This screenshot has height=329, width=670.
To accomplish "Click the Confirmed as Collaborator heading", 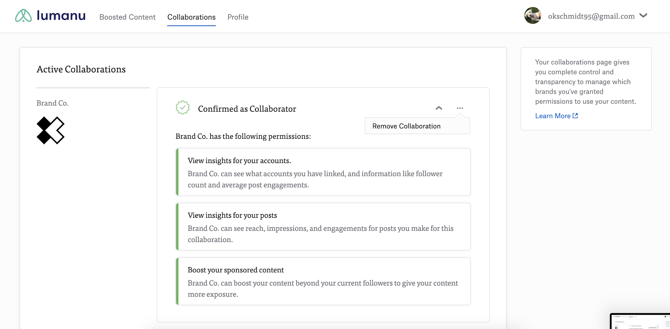I will tap(247, 109).
